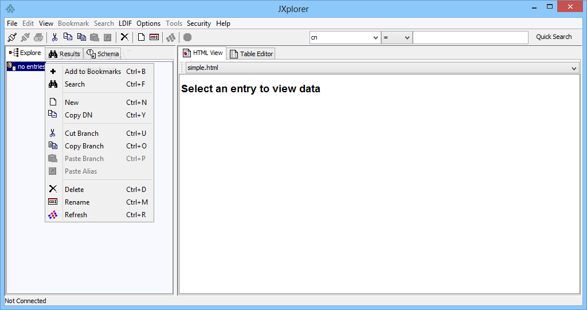Choose Delete in the context menu
Screen dimensions: 587x310
click(99, 190)
